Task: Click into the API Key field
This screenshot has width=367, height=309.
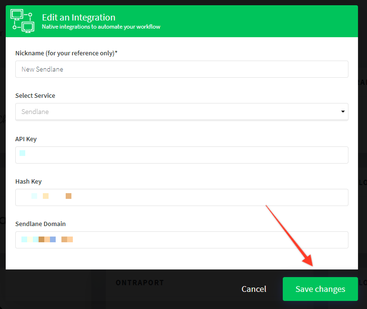Action: [x=182, y=155]
